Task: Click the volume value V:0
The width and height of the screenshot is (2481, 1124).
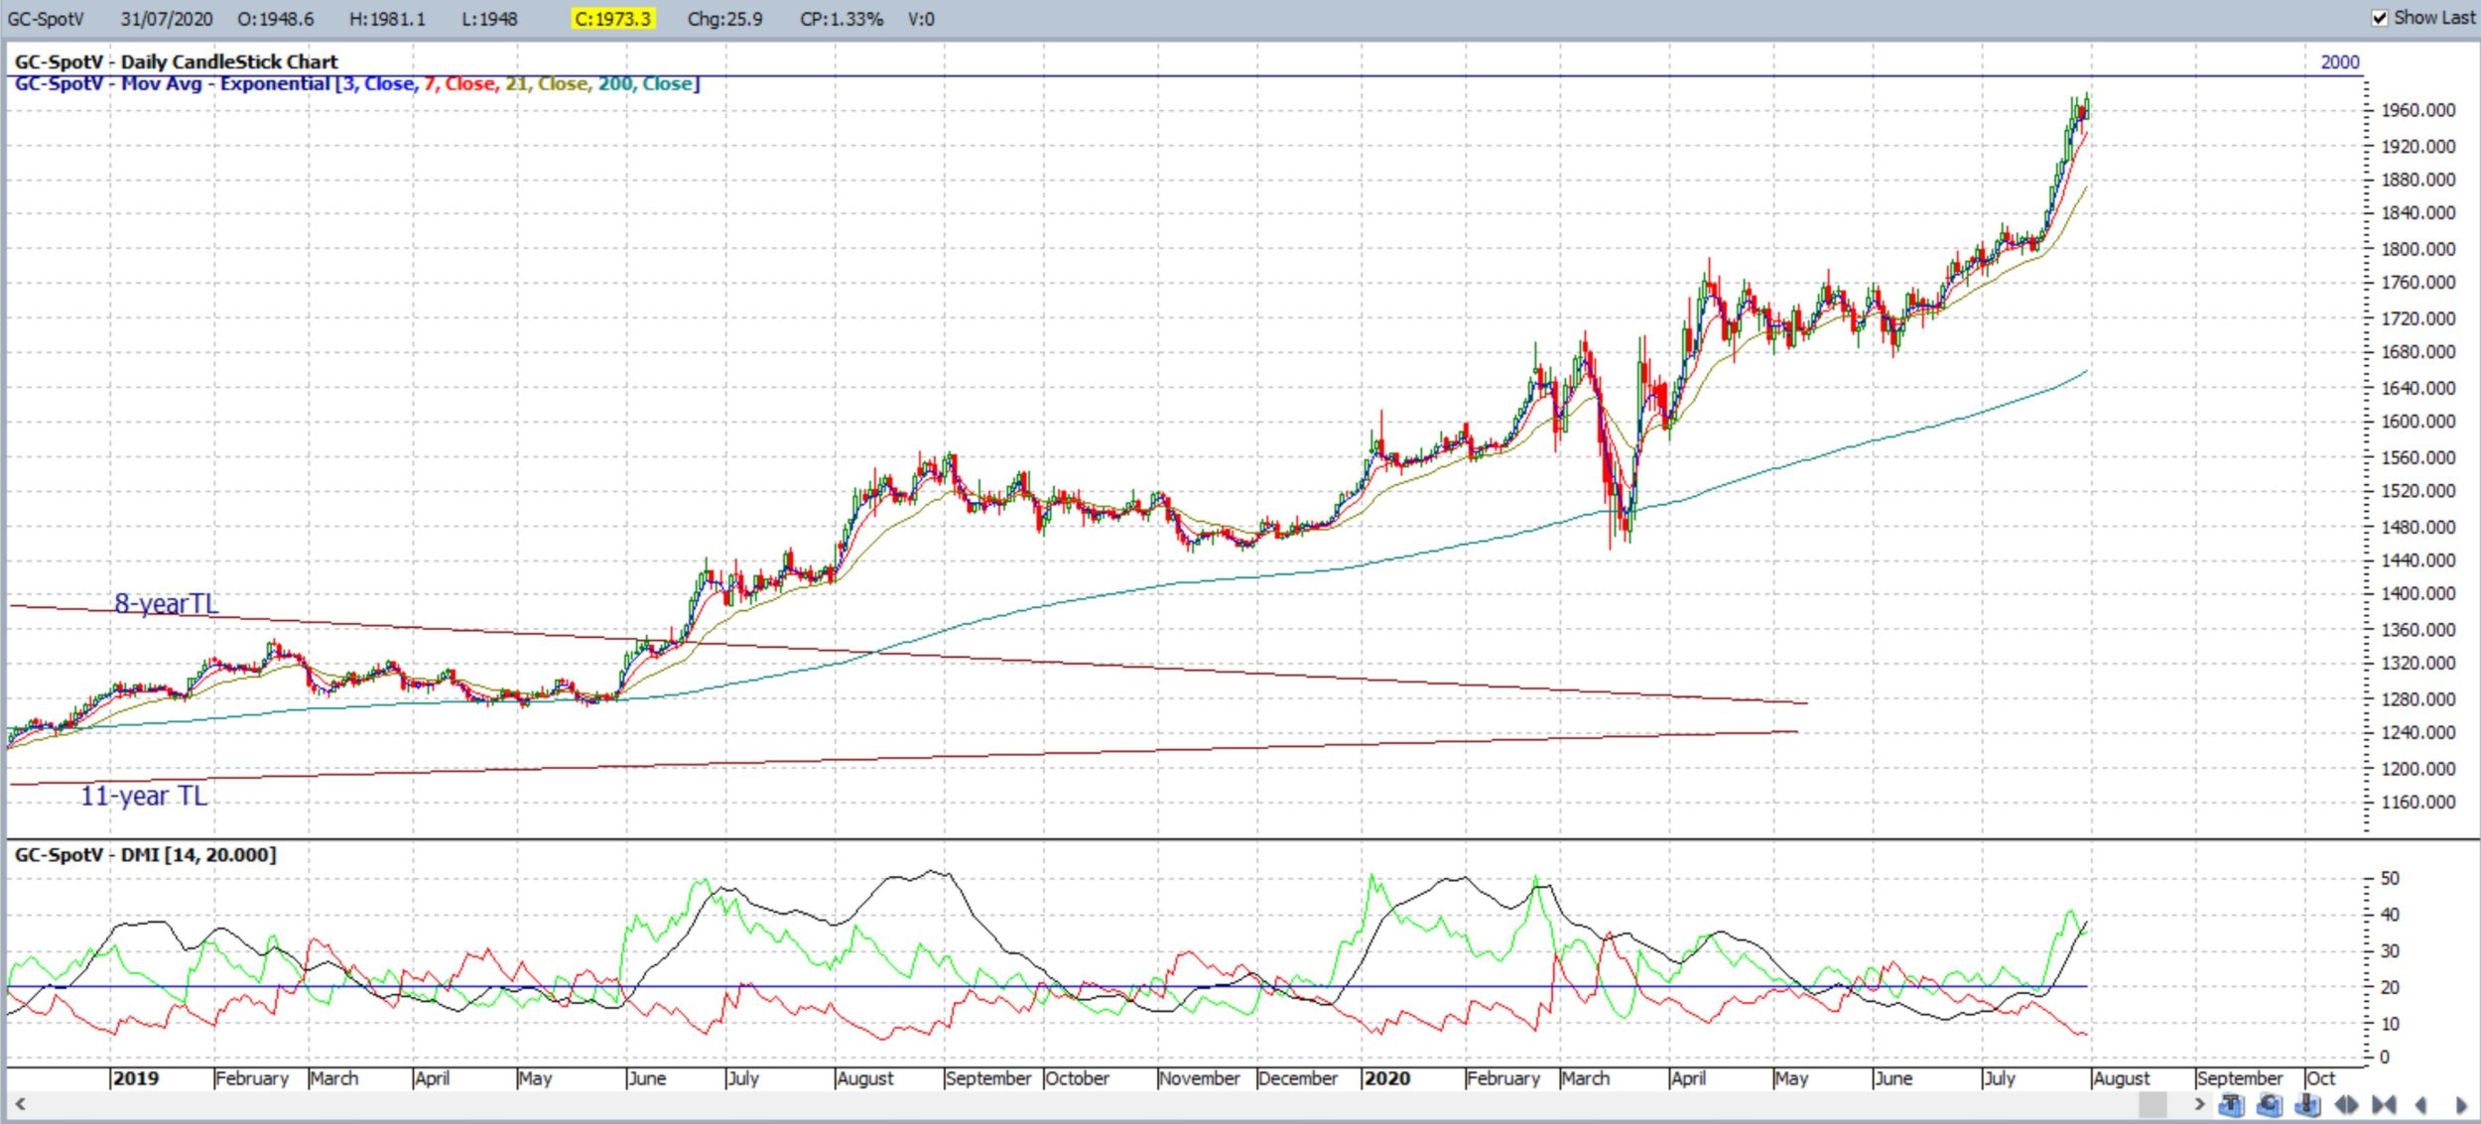Action: pos(921,19)
